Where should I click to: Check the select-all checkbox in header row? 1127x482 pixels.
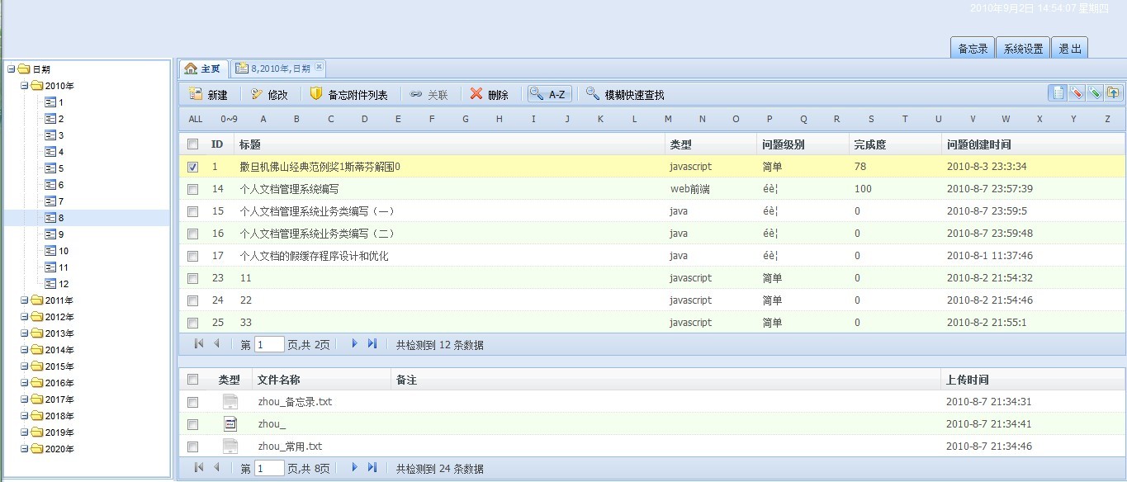pyautogui.click(x=192, y=143)
